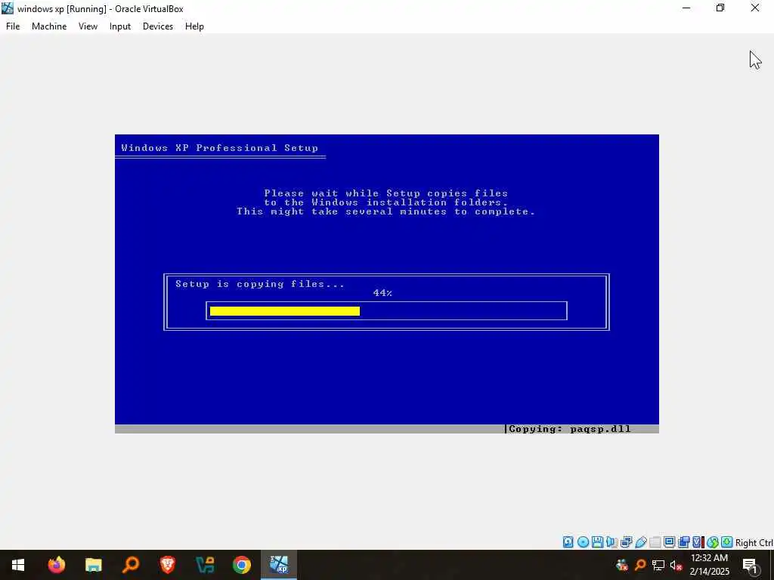Click the Right Ctrl host key label
The width and height of the screenshot is (774, 580).
pyautogui.click(x=754, y=542)
